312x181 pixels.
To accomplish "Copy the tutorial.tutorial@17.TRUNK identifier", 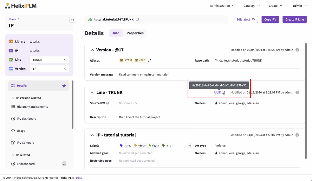I will coord(137,20).
